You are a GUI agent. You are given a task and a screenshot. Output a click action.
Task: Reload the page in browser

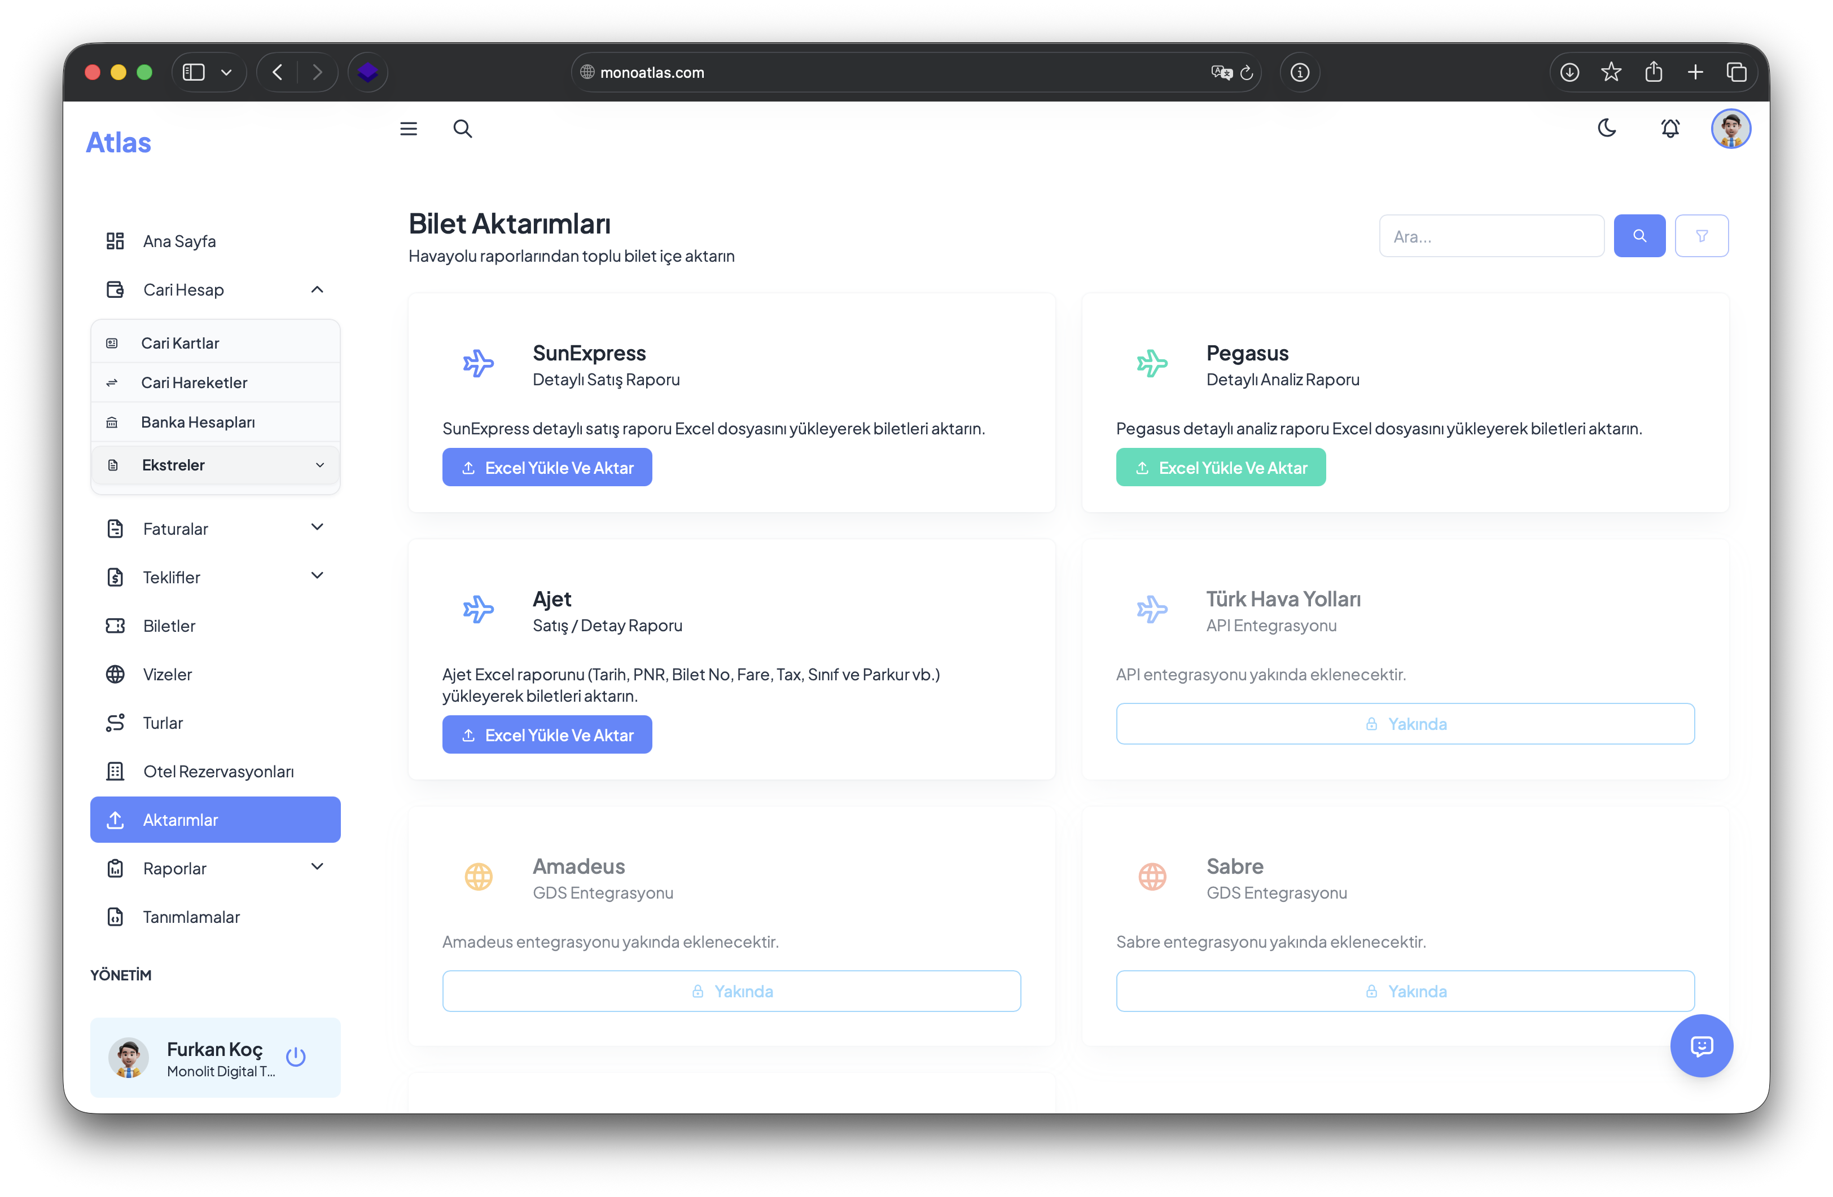pyautogui.click(x=1247, y=72)
